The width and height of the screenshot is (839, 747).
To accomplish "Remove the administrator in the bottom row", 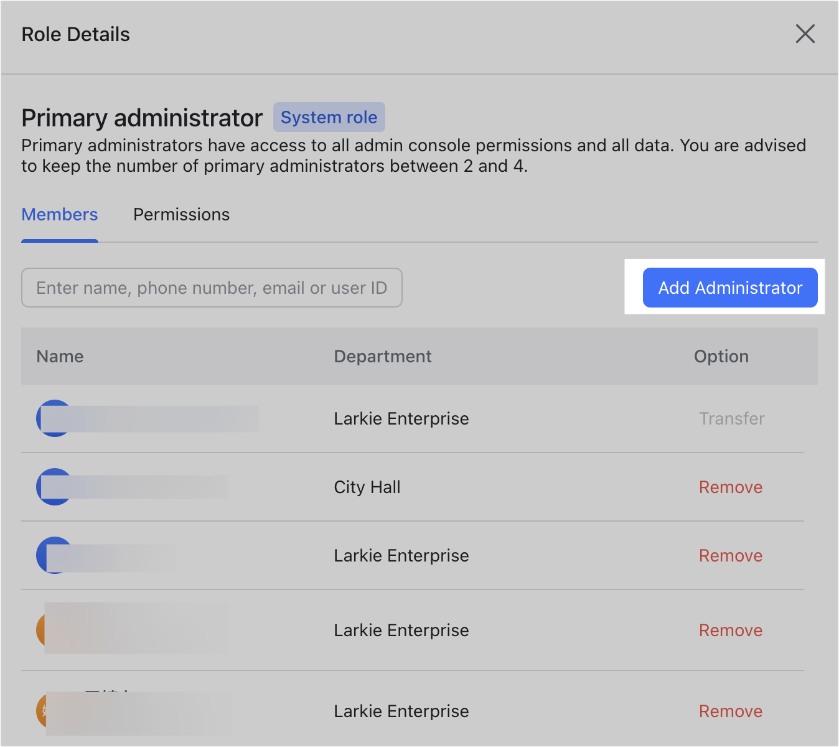I will click(731, 711).
